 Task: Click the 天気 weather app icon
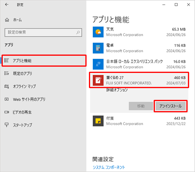[x=98, y=32]
